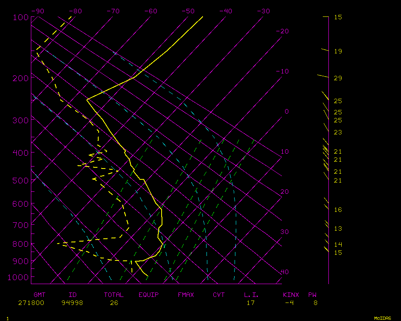401x321 pixels.
Task: Click the PW value 8
Action: [x=316, y=303]
